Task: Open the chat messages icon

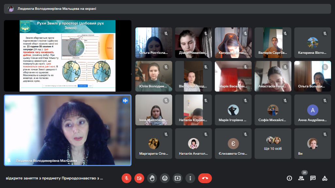Action: click(x=313, y=178)
